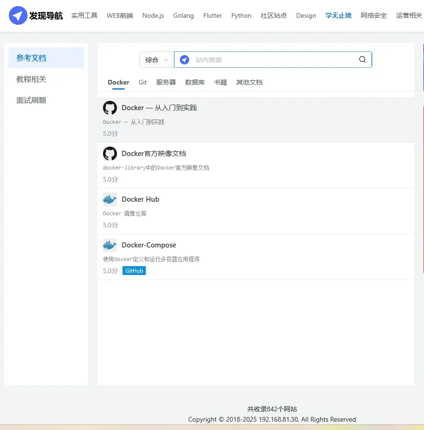Click the GitHub tag under Docker-Compose
This screenshot has height=430, width=424.
[134, 271]
